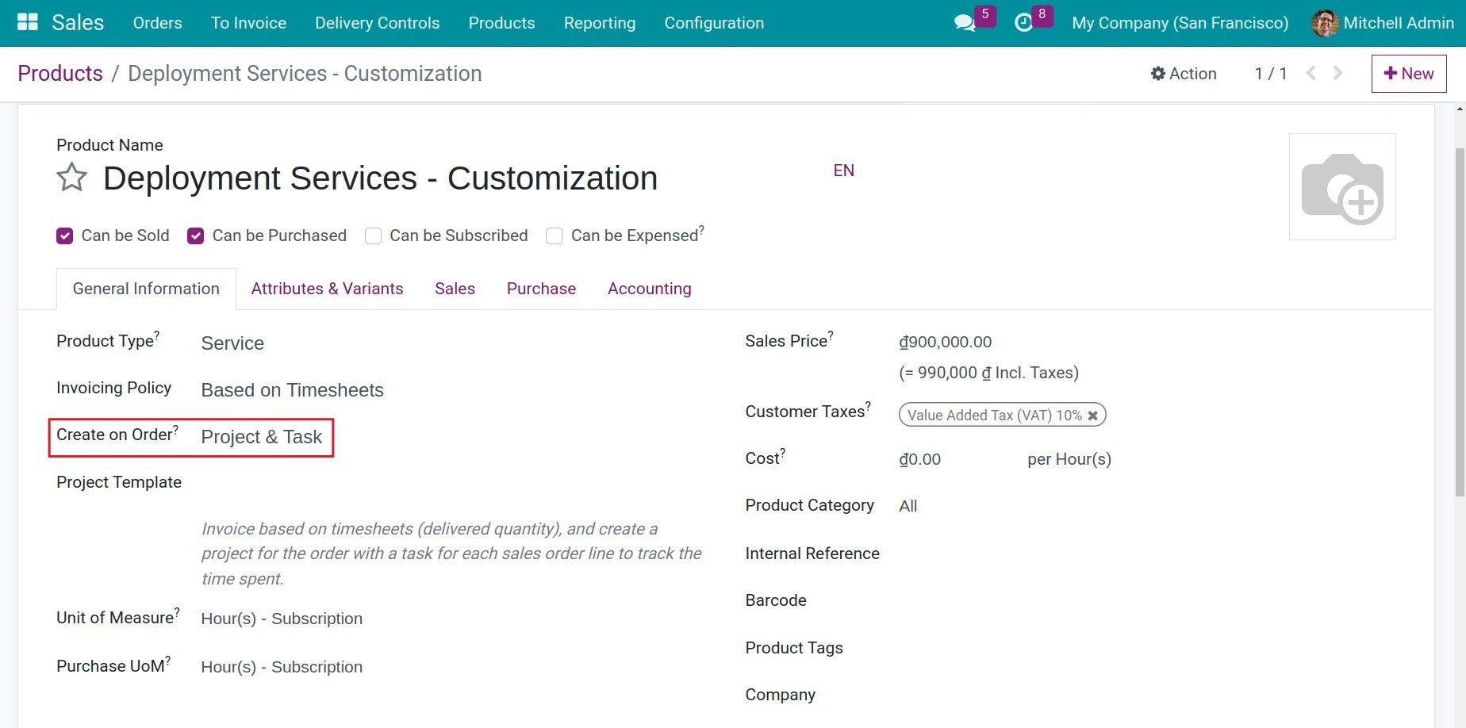Navigate to next record with right chevron
Screen dimensions: 1466x728
pyautogui.click(x=1337, y=73)
